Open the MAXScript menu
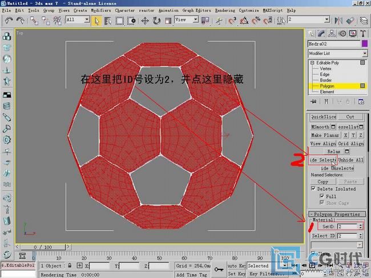Image resolution: width=371 pixels, height=278 pixels. pyautogui.click(x=273, y=10)
